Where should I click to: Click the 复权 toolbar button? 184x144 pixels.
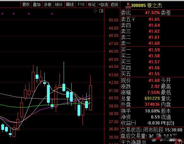[26, 5]
